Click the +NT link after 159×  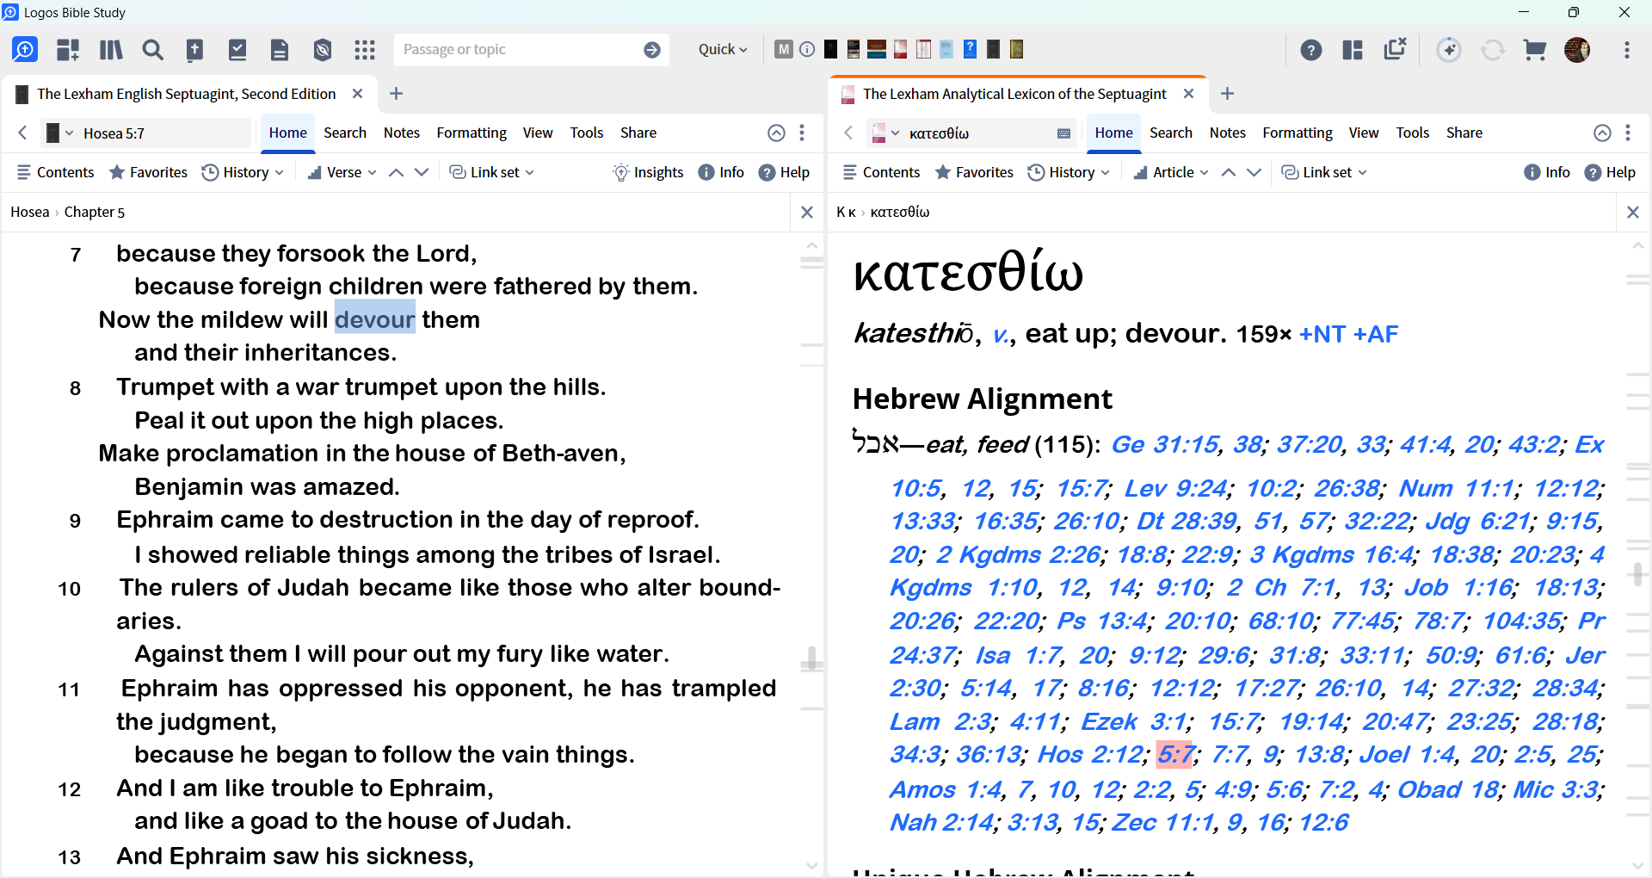[1322, 334]
